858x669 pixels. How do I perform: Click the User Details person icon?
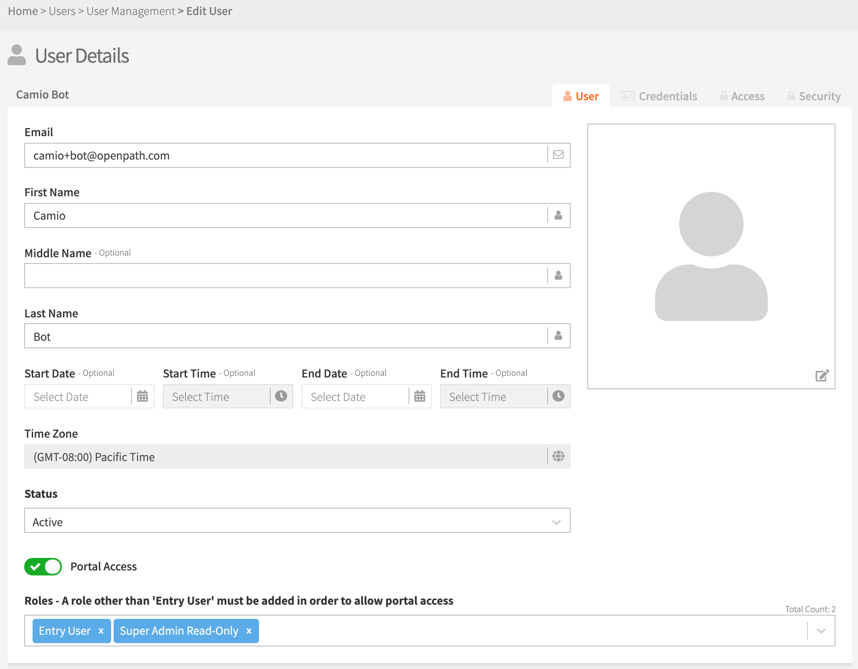point(17,55)
